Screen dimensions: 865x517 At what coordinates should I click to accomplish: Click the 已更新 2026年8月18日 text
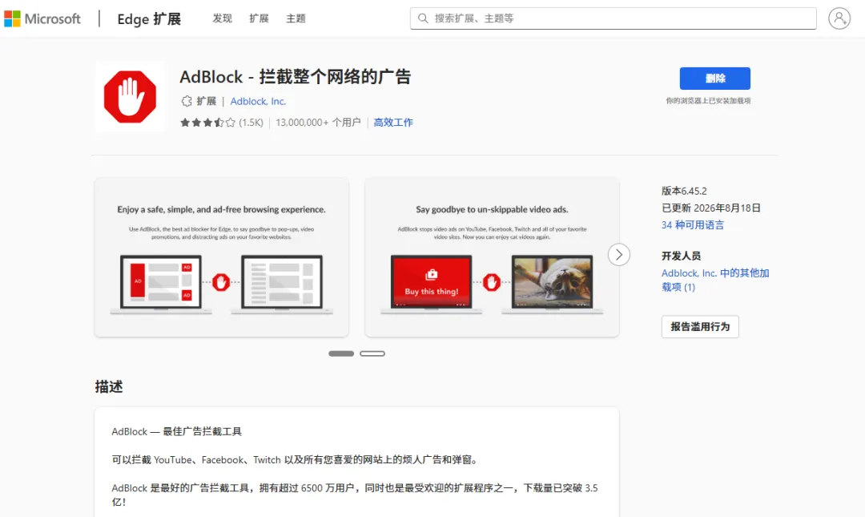(711, 208)
